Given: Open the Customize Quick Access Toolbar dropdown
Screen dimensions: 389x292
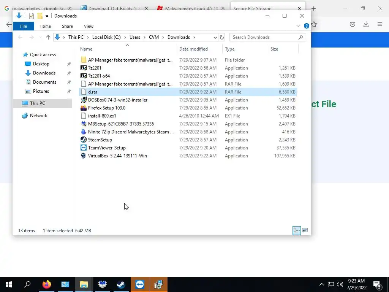Looking at the screenshot, I should [47, 16].
